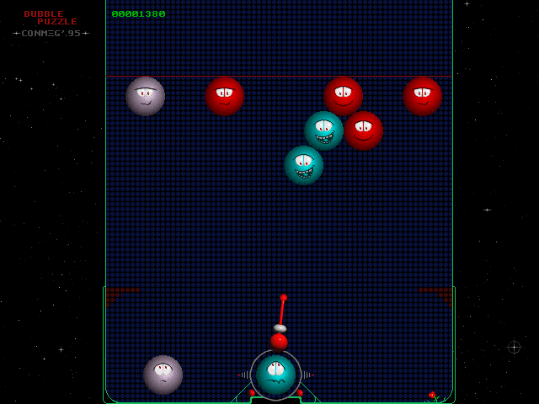
Task: Click the gray disc on the launcher arm
Action: (280, 327)
